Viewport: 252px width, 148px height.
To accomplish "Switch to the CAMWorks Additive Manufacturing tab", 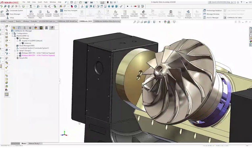I will tap(107, 21).
